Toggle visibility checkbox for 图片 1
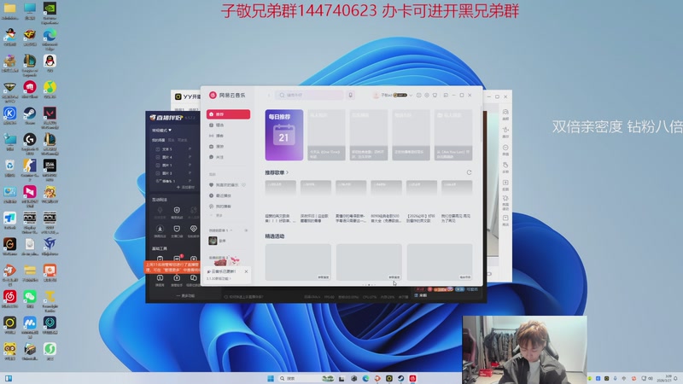The width and height of the screenshot is (683, 384). coord(158,165)
